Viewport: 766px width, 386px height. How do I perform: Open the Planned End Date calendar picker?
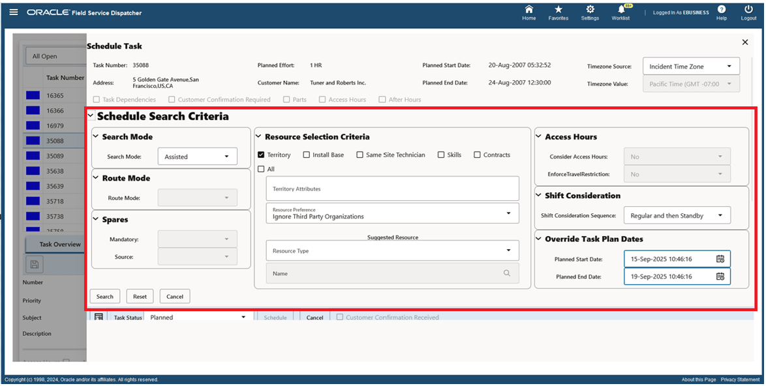click(721, 276)
